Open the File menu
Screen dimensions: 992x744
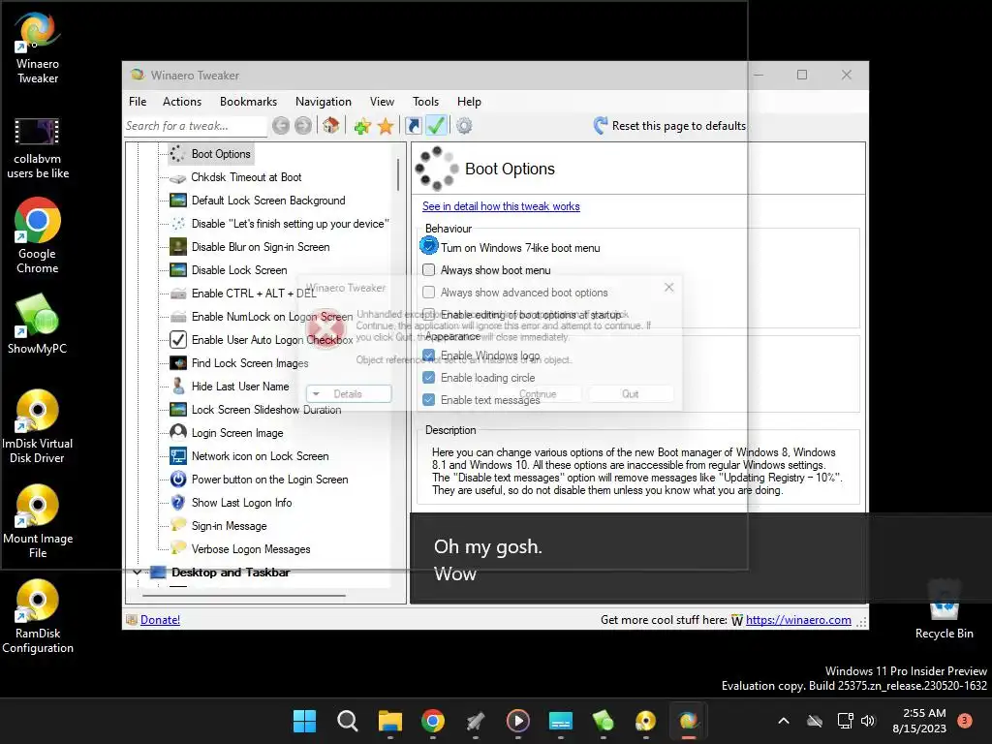[138, 102]
